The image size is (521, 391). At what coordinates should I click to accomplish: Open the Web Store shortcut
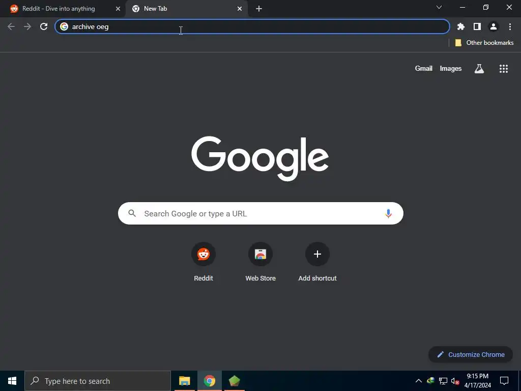[x=260, y=262]
